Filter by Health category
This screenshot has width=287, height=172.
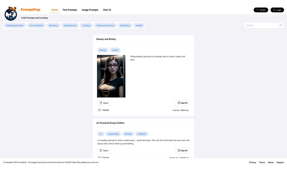[x=139, y=26]
